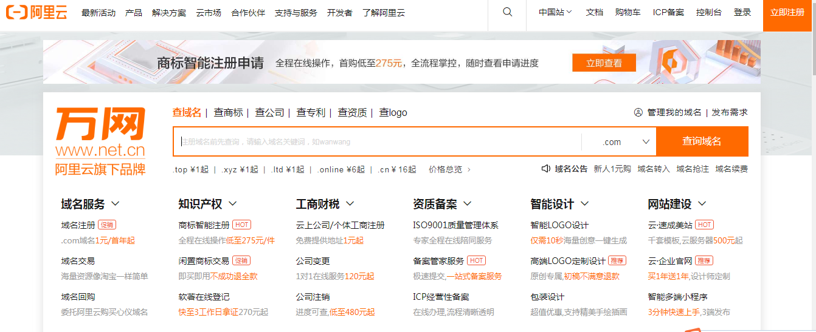Open the 了解阿里云 menu
The width and height of the screenshot is (816, 332).
(x=384, y=13)
